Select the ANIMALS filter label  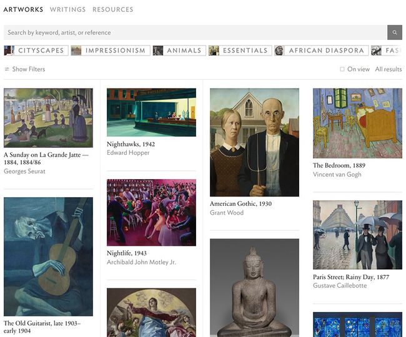pyautogui.click(x=184, y=51)
